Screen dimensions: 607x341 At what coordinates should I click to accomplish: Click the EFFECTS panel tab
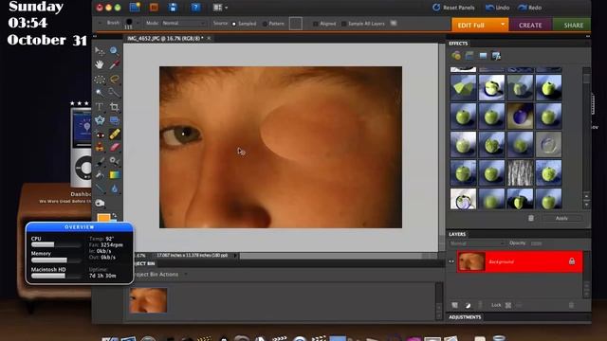coord(458,44)
